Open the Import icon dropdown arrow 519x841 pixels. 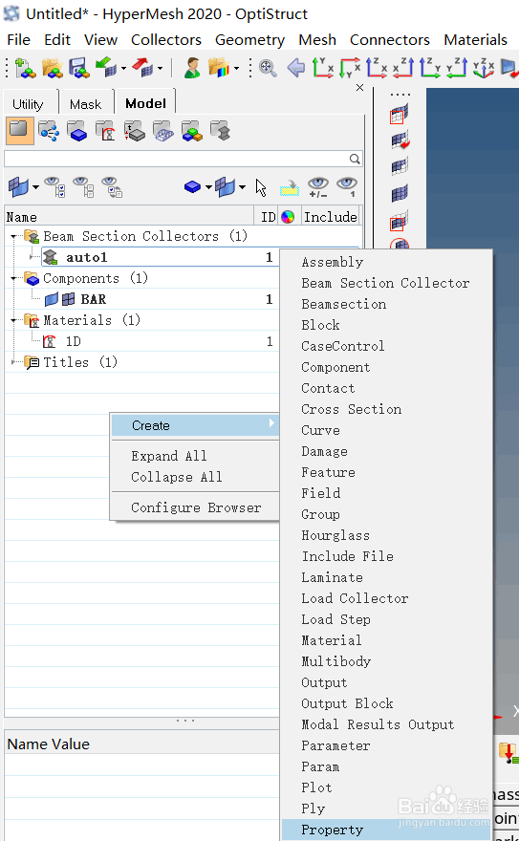123,68
